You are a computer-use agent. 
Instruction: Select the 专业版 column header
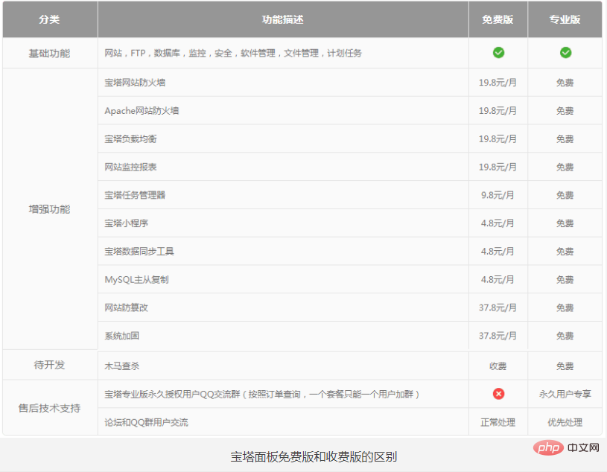pos(565,19)
